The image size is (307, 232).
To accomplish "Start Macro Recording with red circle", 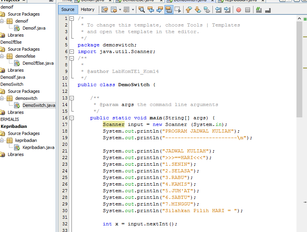I will 239,10.
